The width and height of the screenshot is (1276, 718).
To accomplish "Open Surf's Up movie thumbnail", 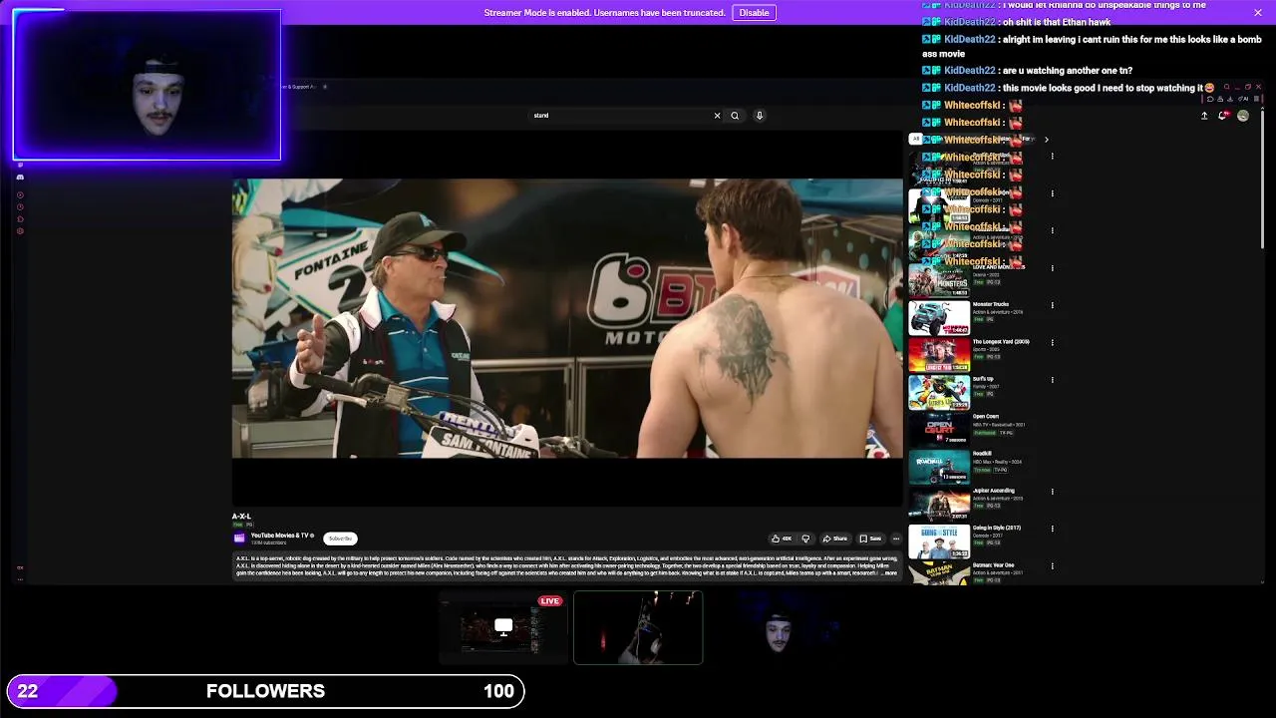I will tap(938, 393).
